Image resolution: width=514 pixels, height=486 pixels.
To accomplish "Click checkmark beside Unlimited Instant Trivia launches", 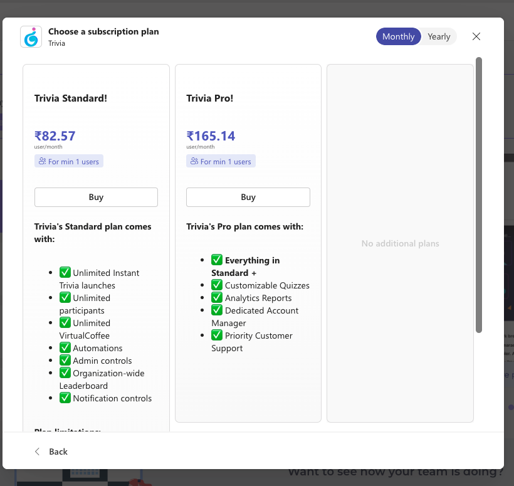I will coord(65,272).
